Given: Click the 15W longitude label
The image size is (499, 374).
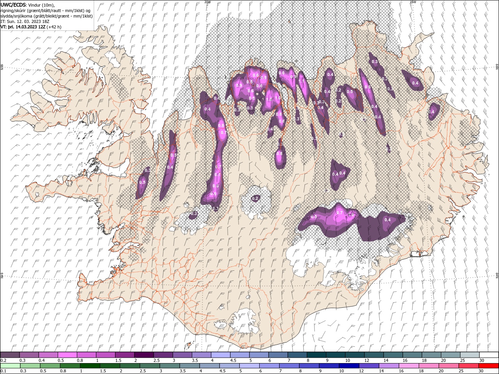Looking at the screenshot, I should coord(413,2).
